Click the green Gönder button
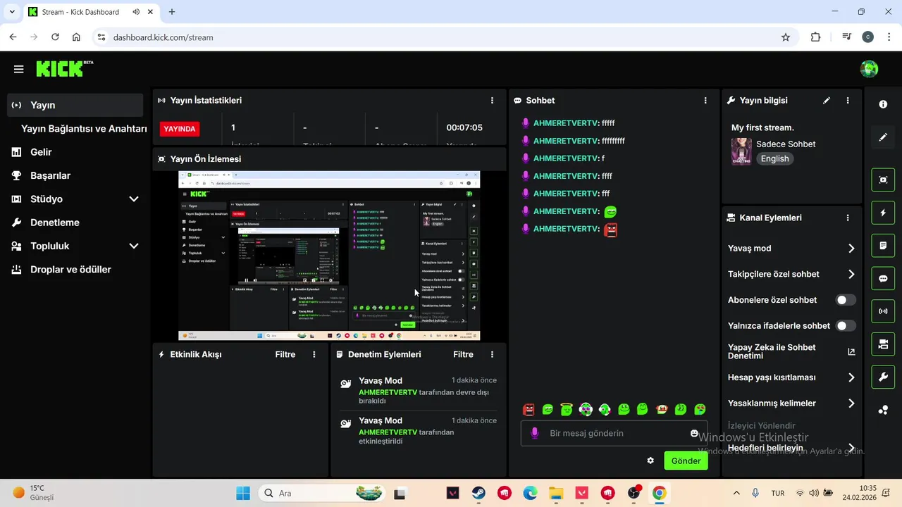 pos(686,461)
